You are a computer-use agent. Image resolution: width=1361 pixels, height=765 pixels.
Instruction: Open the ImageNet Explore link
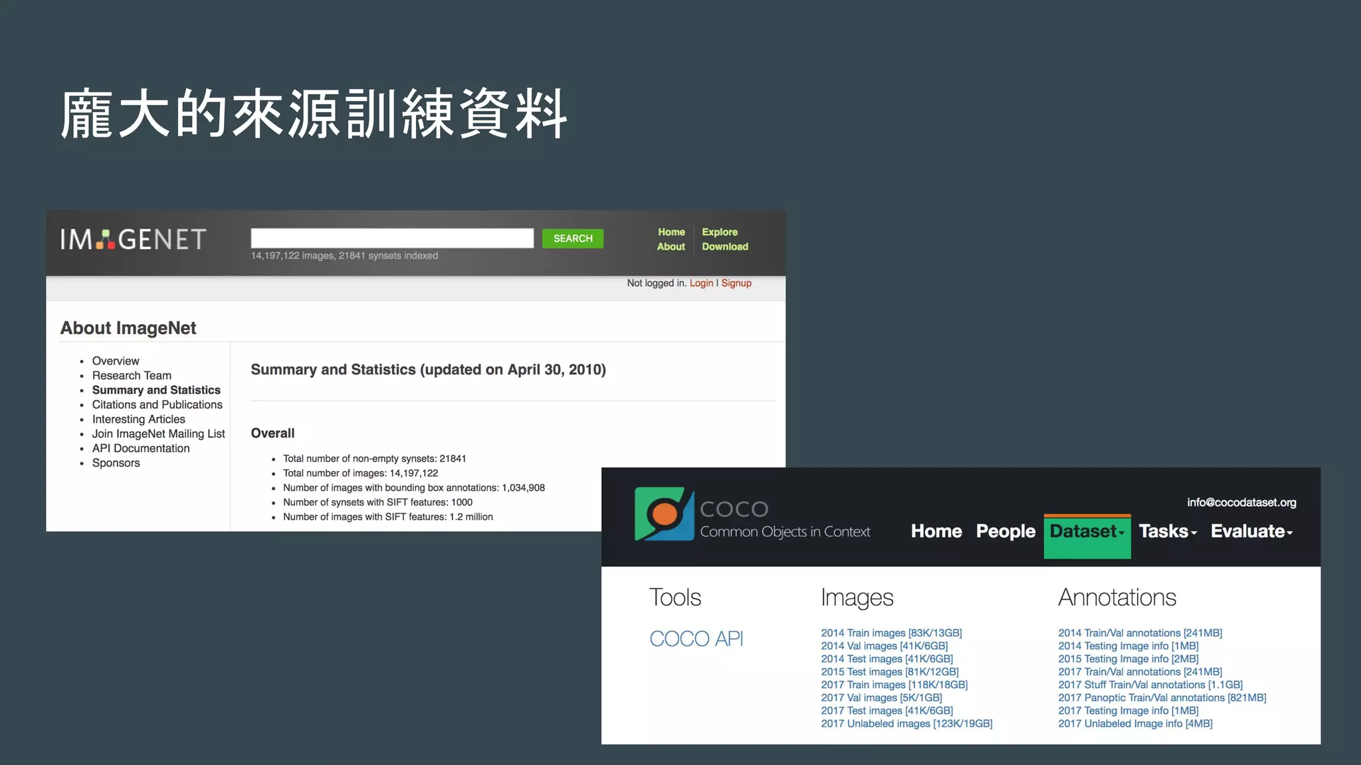point(720,232)
